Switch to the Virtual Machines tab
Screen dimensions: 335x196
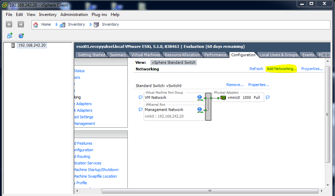tap(146, 55)
